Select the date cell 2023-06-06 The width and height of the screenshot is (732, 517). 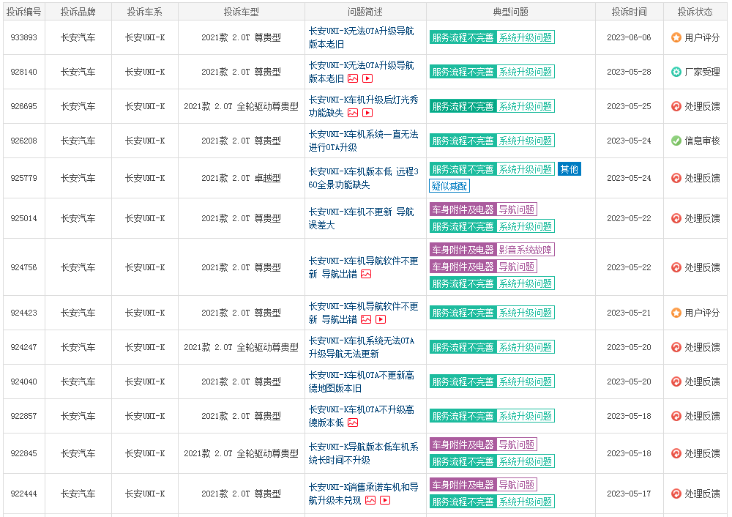[630, 37]
